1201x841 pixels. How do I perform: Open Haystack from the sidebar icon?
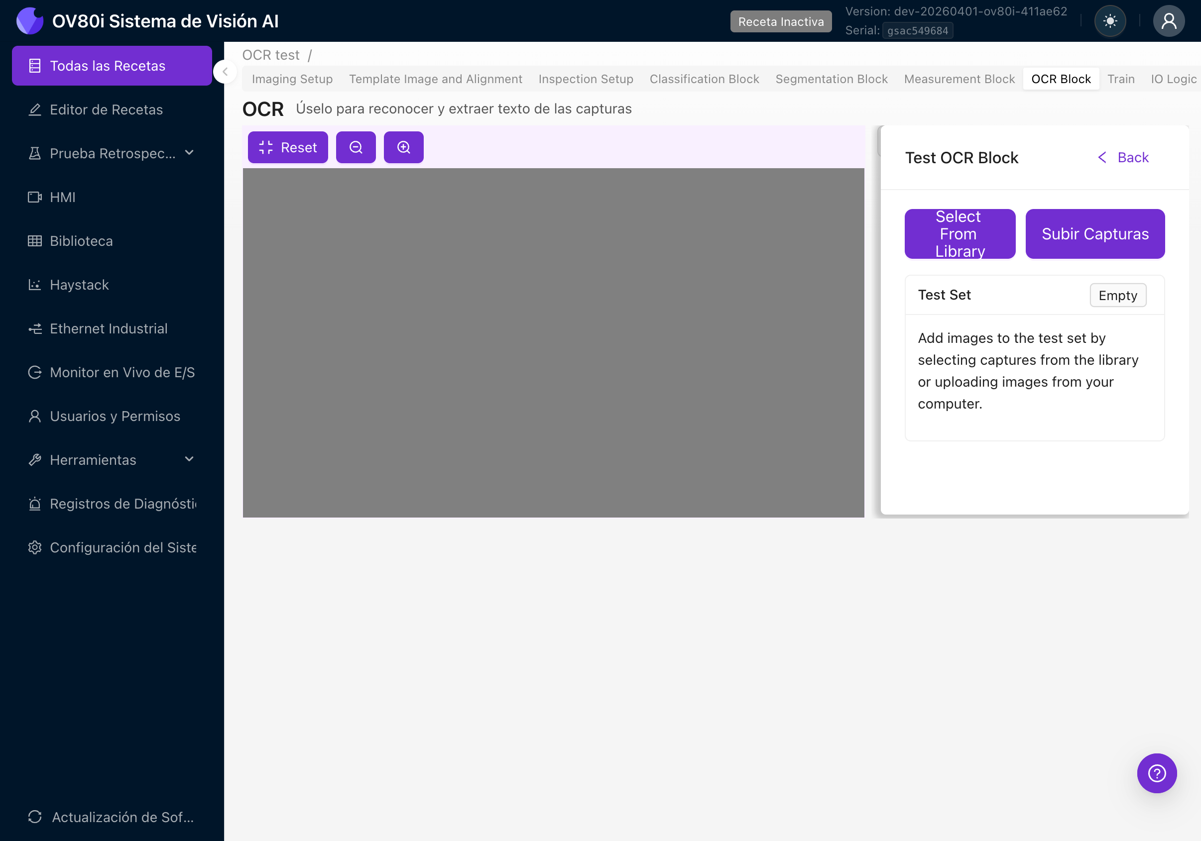pos(34,284)
